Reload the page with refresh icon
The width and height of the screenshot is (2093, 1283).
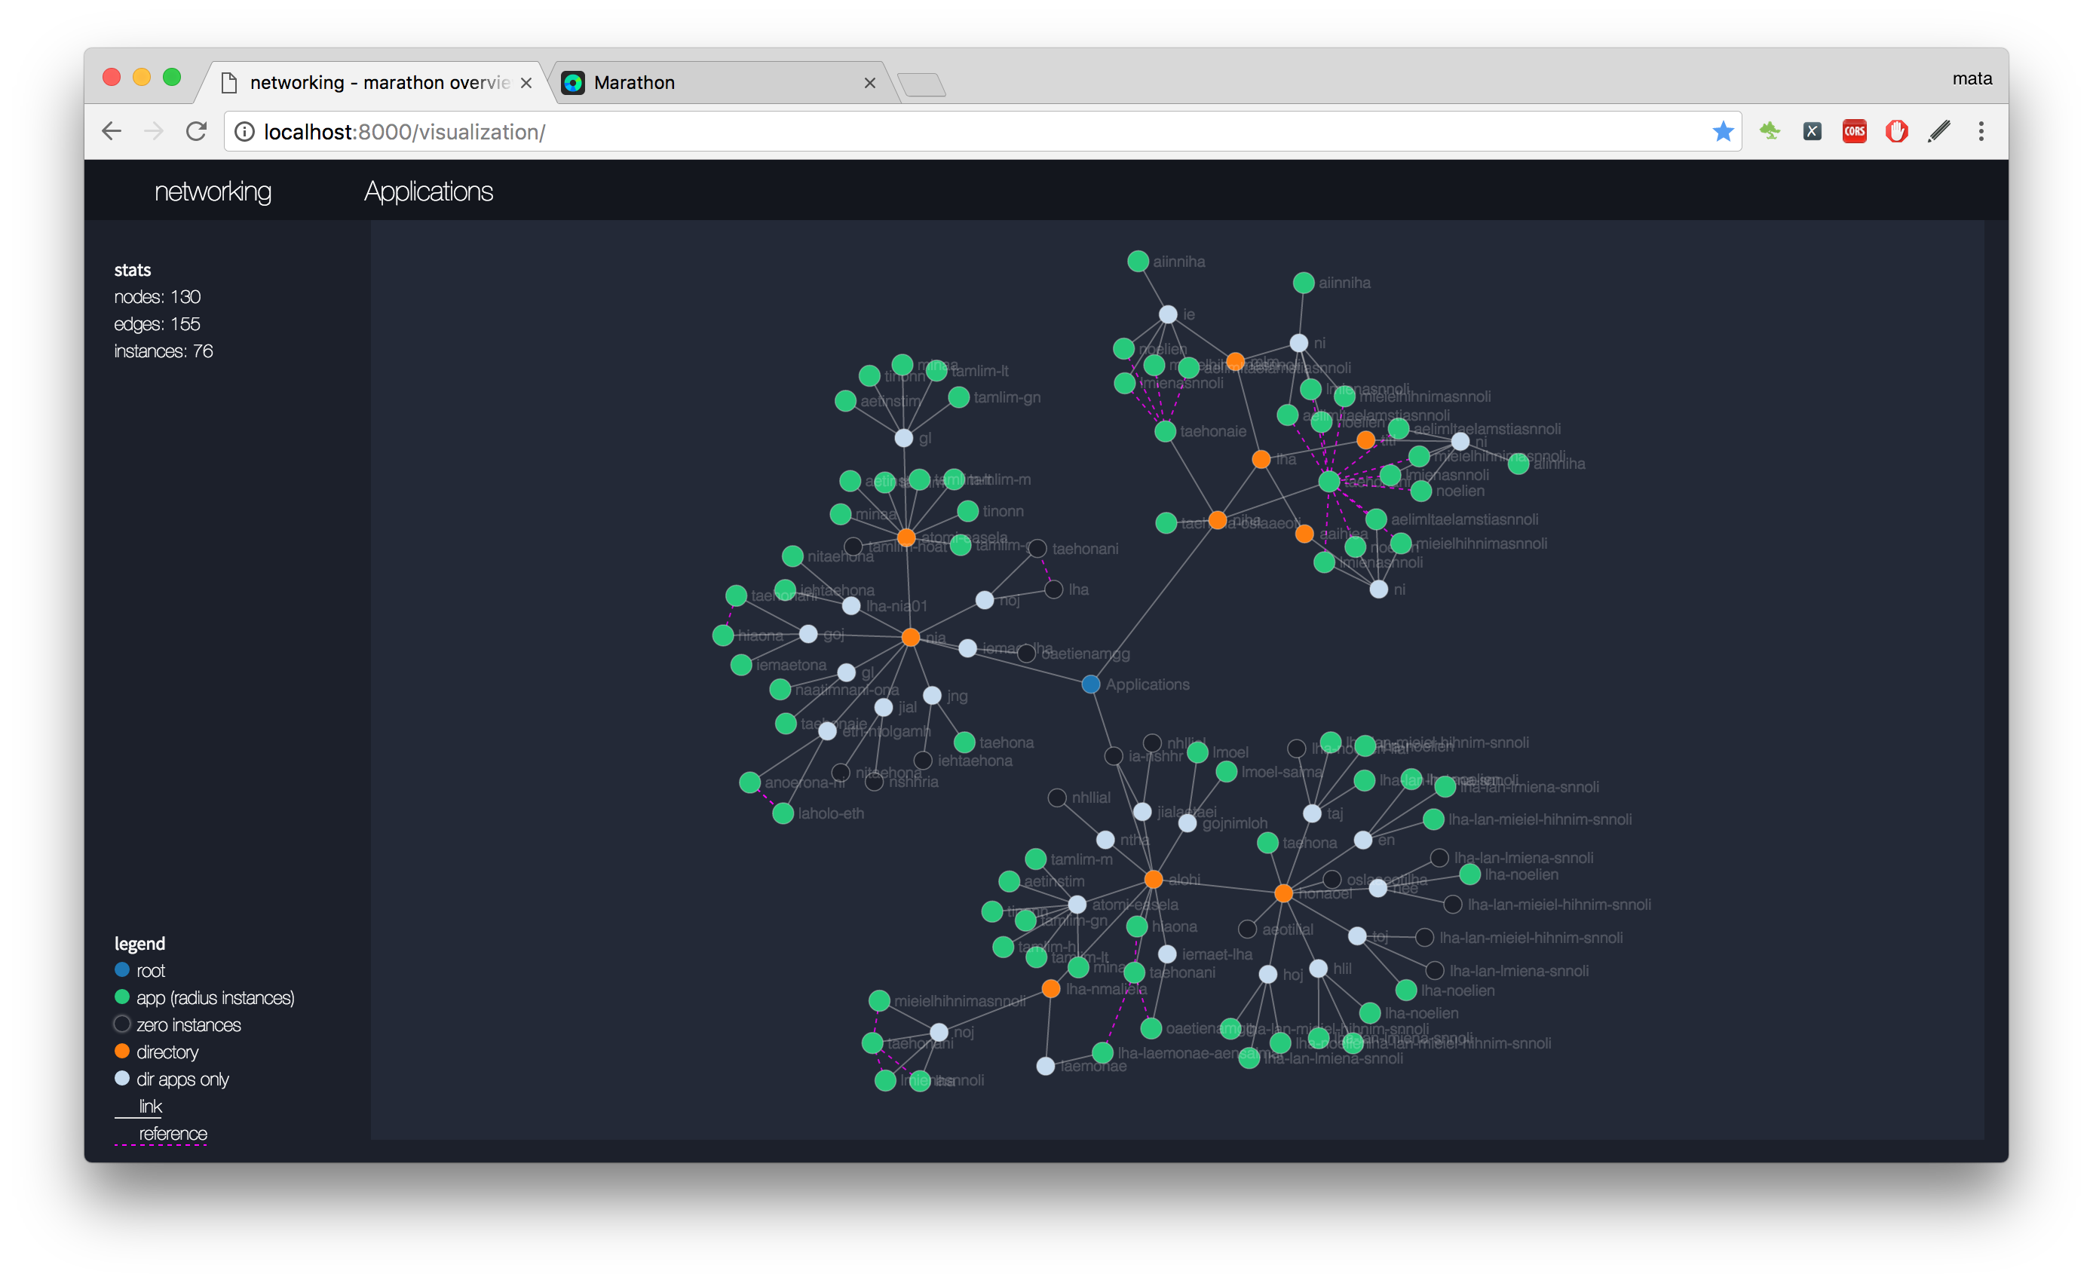coord(196,132)
